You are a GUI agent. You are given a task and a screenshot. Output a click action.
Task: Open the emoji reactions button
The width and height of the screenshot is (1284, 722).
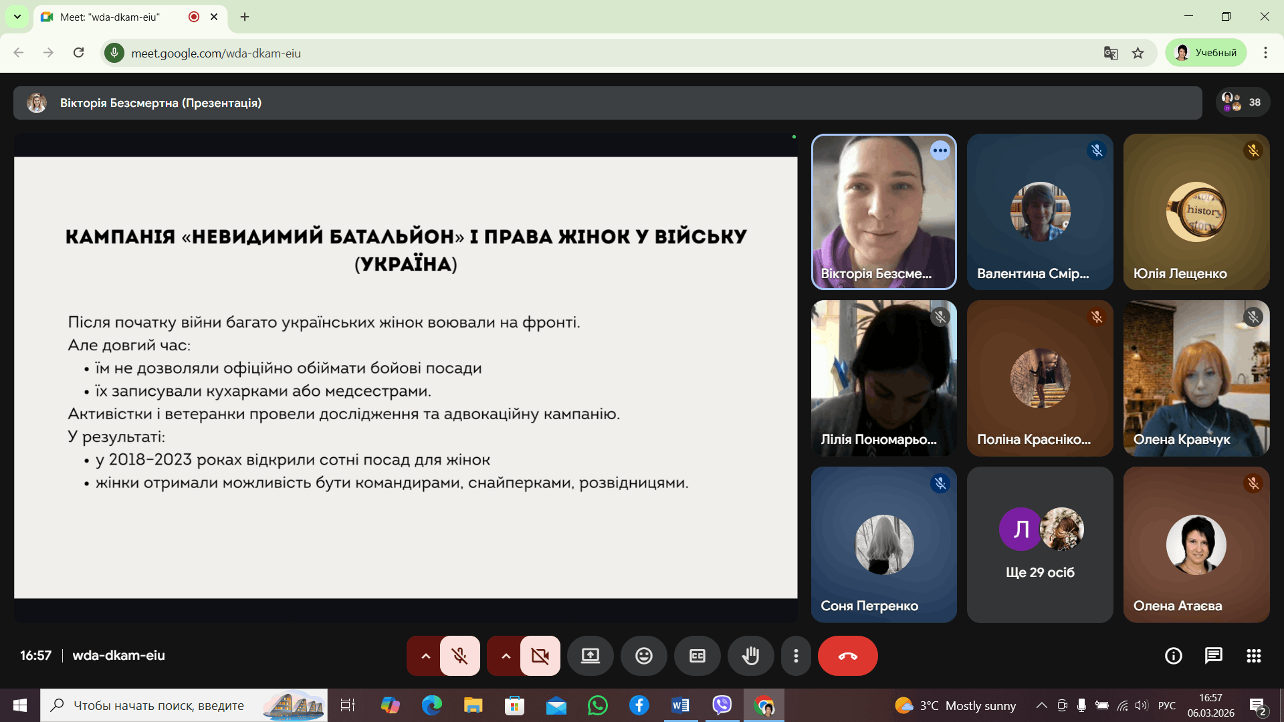pos(643,656)
